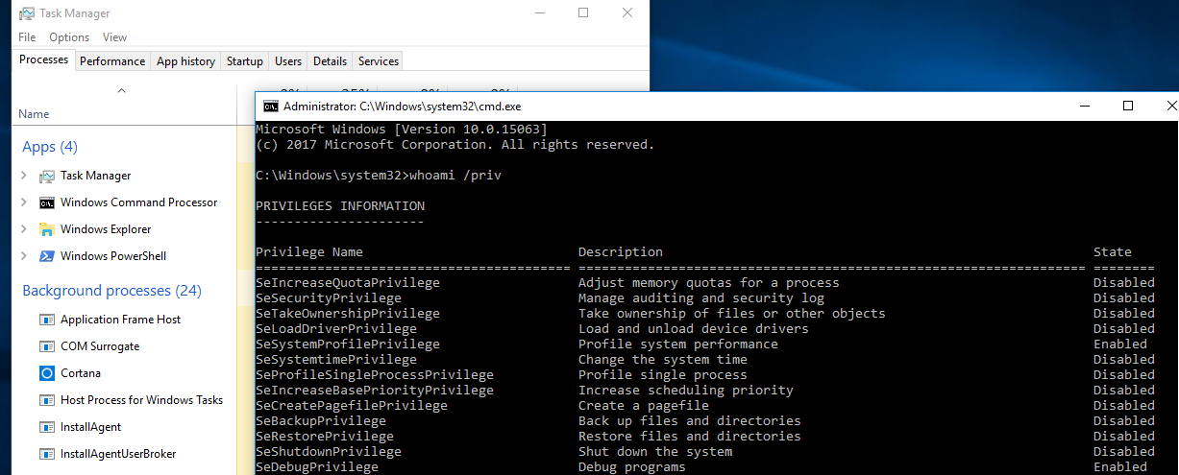Open the Users tab
This screenshot has height=475, width=1179.
288,61
